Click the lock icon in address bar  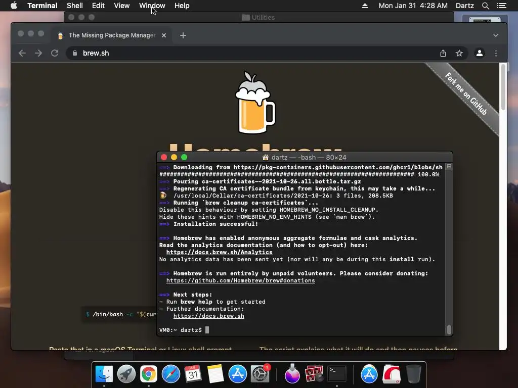tap(75, 53)
